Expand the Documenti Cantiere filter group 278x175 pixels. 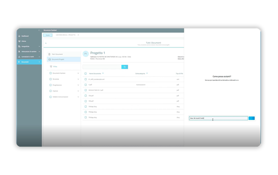(78, 73)
